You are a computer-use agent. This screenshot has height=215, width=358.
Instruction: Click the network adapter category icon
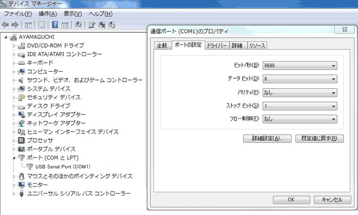pos(21,123)
